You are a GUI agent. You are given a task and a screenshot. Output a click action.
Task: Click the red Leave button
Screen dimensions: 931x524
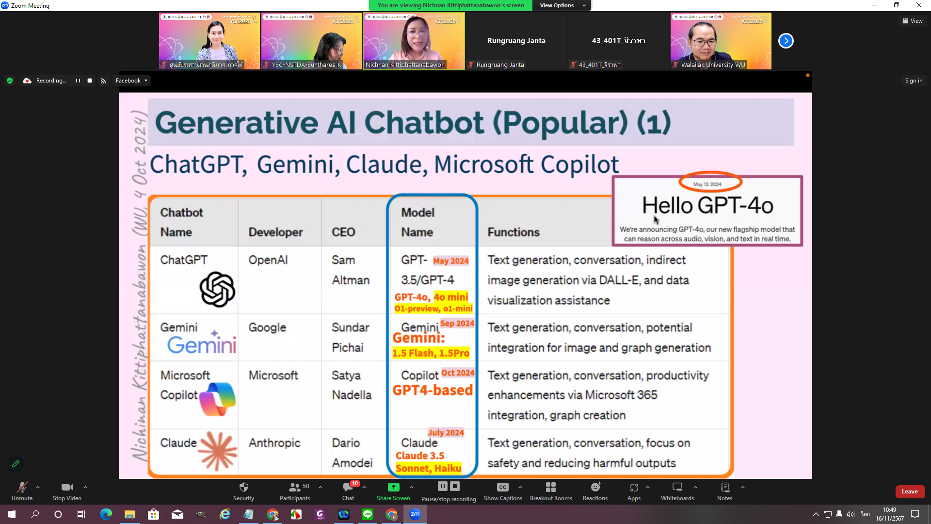[x=910, y=491]
